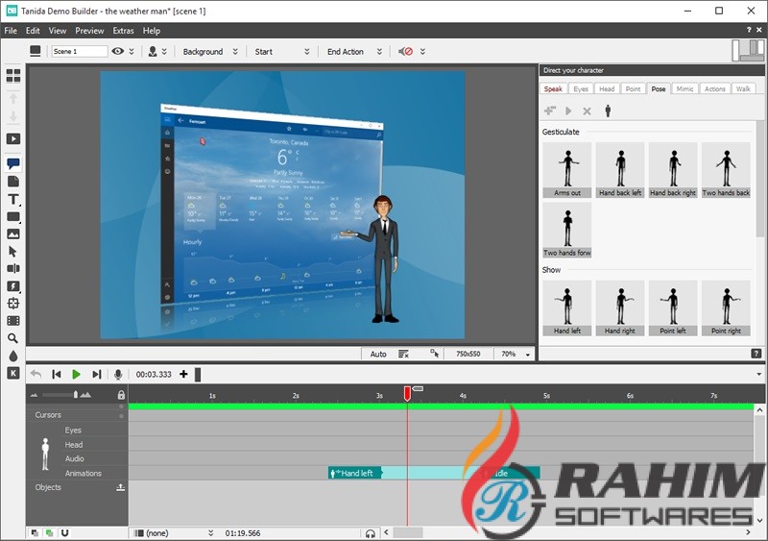Select the cursor pointer tool
The image size is (768, 541).
point(13,252)
